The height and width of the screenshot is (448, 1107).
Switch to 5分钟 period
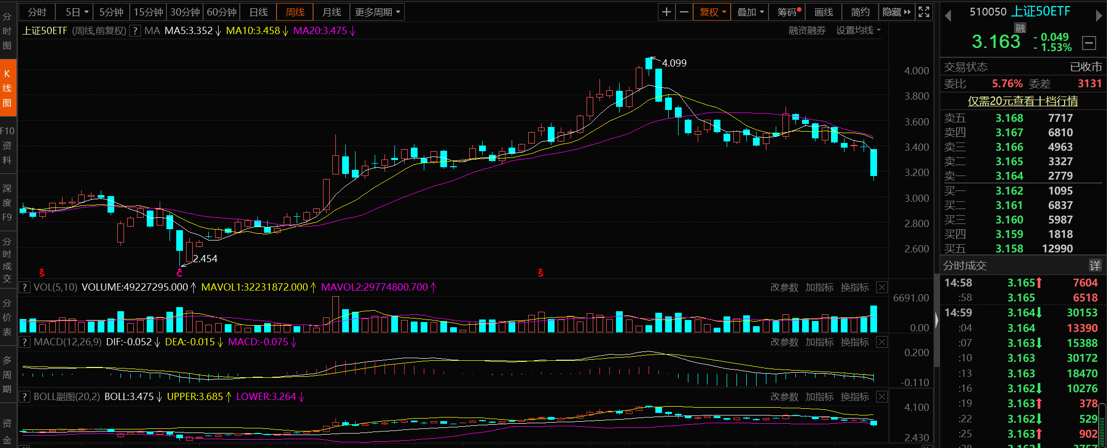coord(111,12)
